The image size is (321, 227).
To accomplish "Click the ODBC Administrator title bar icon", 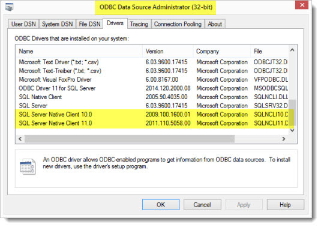I will pos(10,7).
